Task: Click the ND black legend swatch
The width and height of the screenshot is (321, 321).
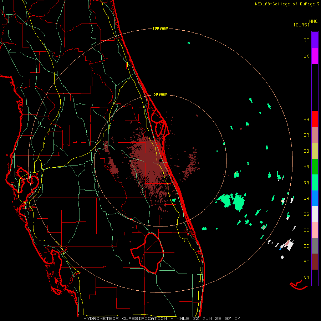Action: 315,277
